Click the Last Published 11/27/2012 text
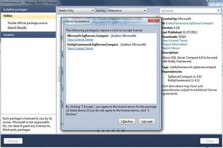This screenshot has height=148, width=223. click(x=179, y=32)
